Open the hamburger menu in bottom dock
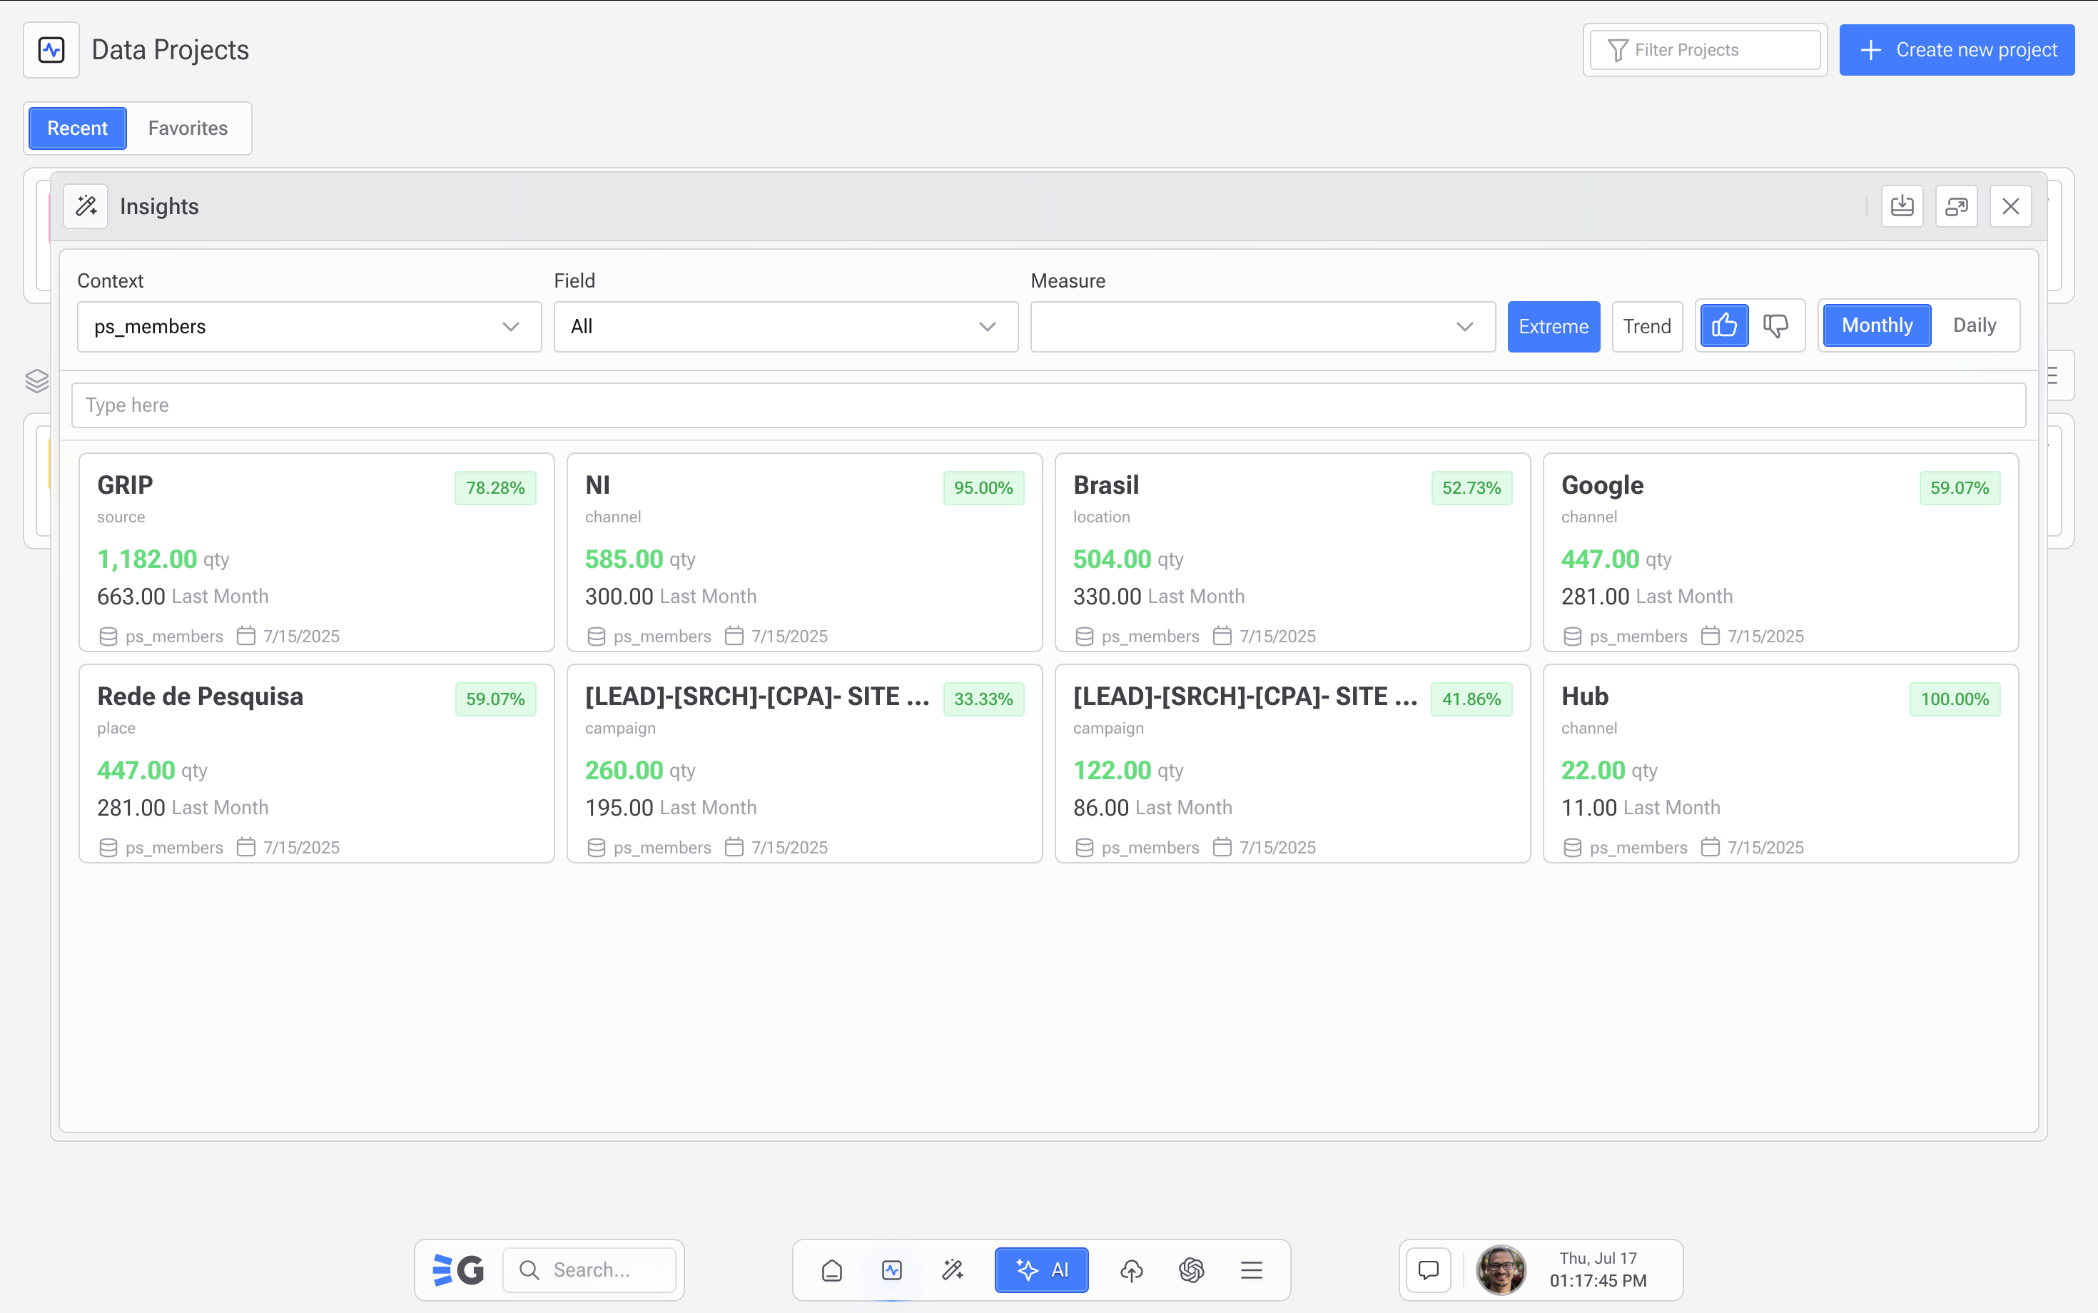Image resolution: width=2098 pixels, height=1313 pixels. pyautogui.click(x=1252, y=1270)
